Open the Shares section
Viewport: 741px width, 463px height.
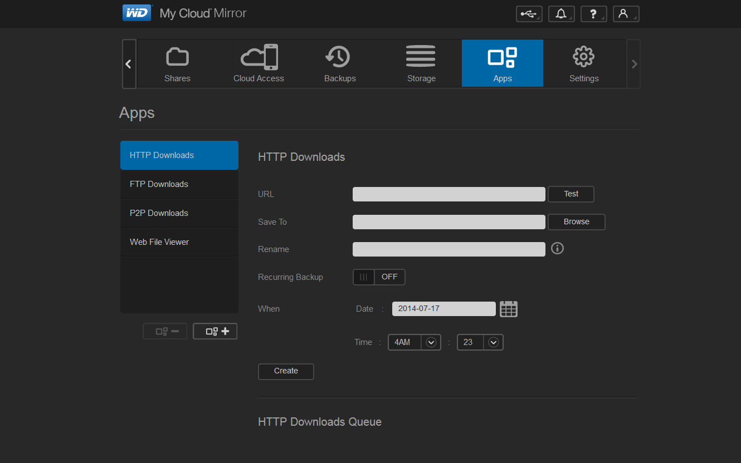point(177,63)
